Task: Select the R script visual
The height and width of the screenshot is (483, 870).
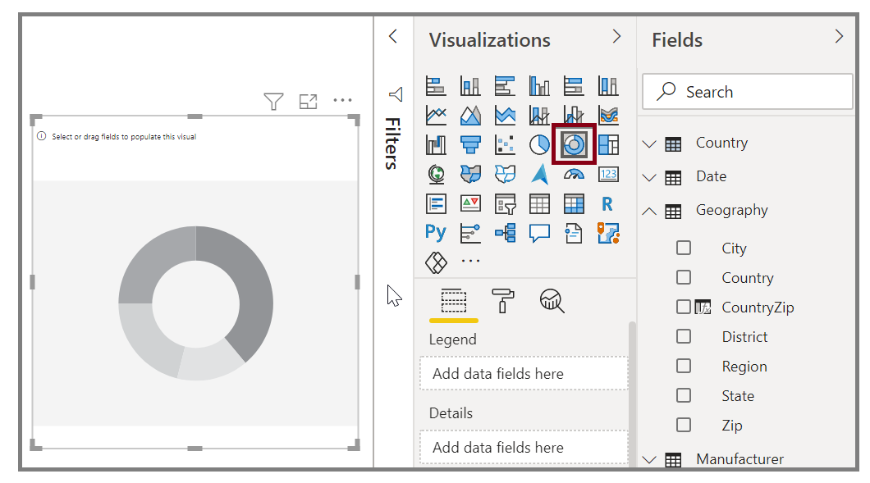Action: (x=607, y=203)
